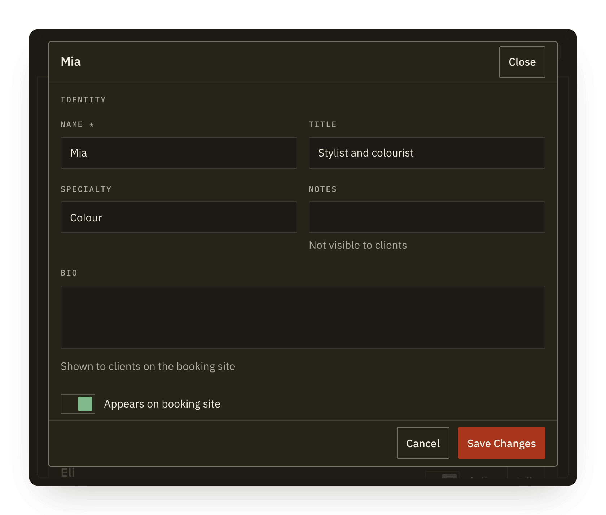Cancel editing this staff profile

coord(423,443)
